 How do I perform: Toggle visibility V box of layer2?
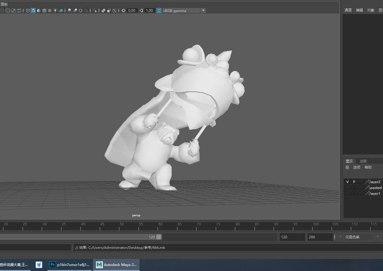348,182
